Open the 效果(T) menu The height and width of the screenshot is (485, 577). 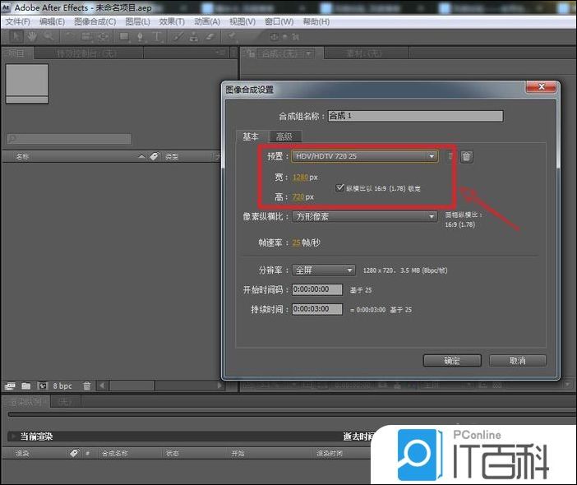pos(172,21)
